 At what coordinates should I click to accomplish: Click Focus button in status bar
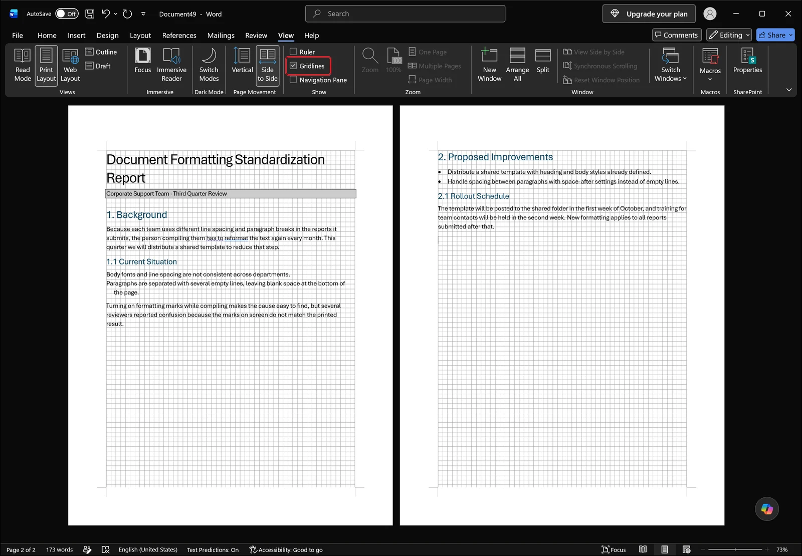click(x=614, y=549)
